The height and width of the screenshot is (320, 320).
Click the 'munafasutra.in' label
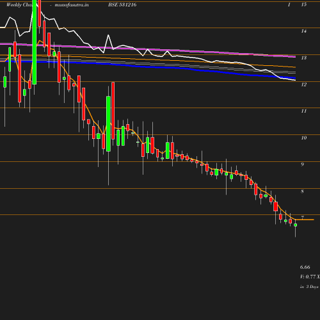(72, 4)
